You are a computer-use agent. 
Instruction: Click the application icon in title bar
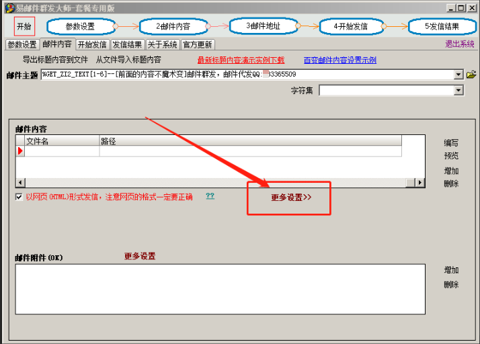point(10,8)
